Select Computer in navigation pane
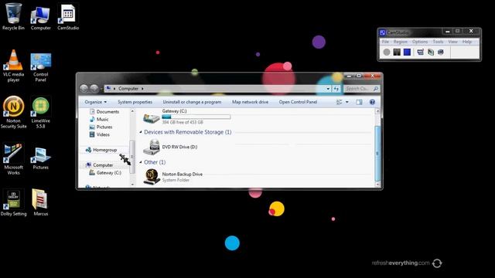Viewport: 495px width, 278px height. pyautogui.click(x=100, y=164)
